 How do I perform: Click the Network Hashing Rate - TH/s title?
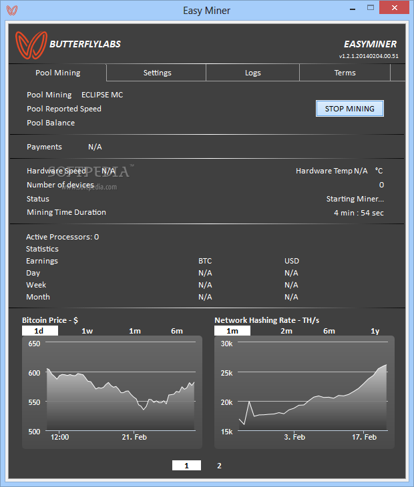click(x=266, y=320)
